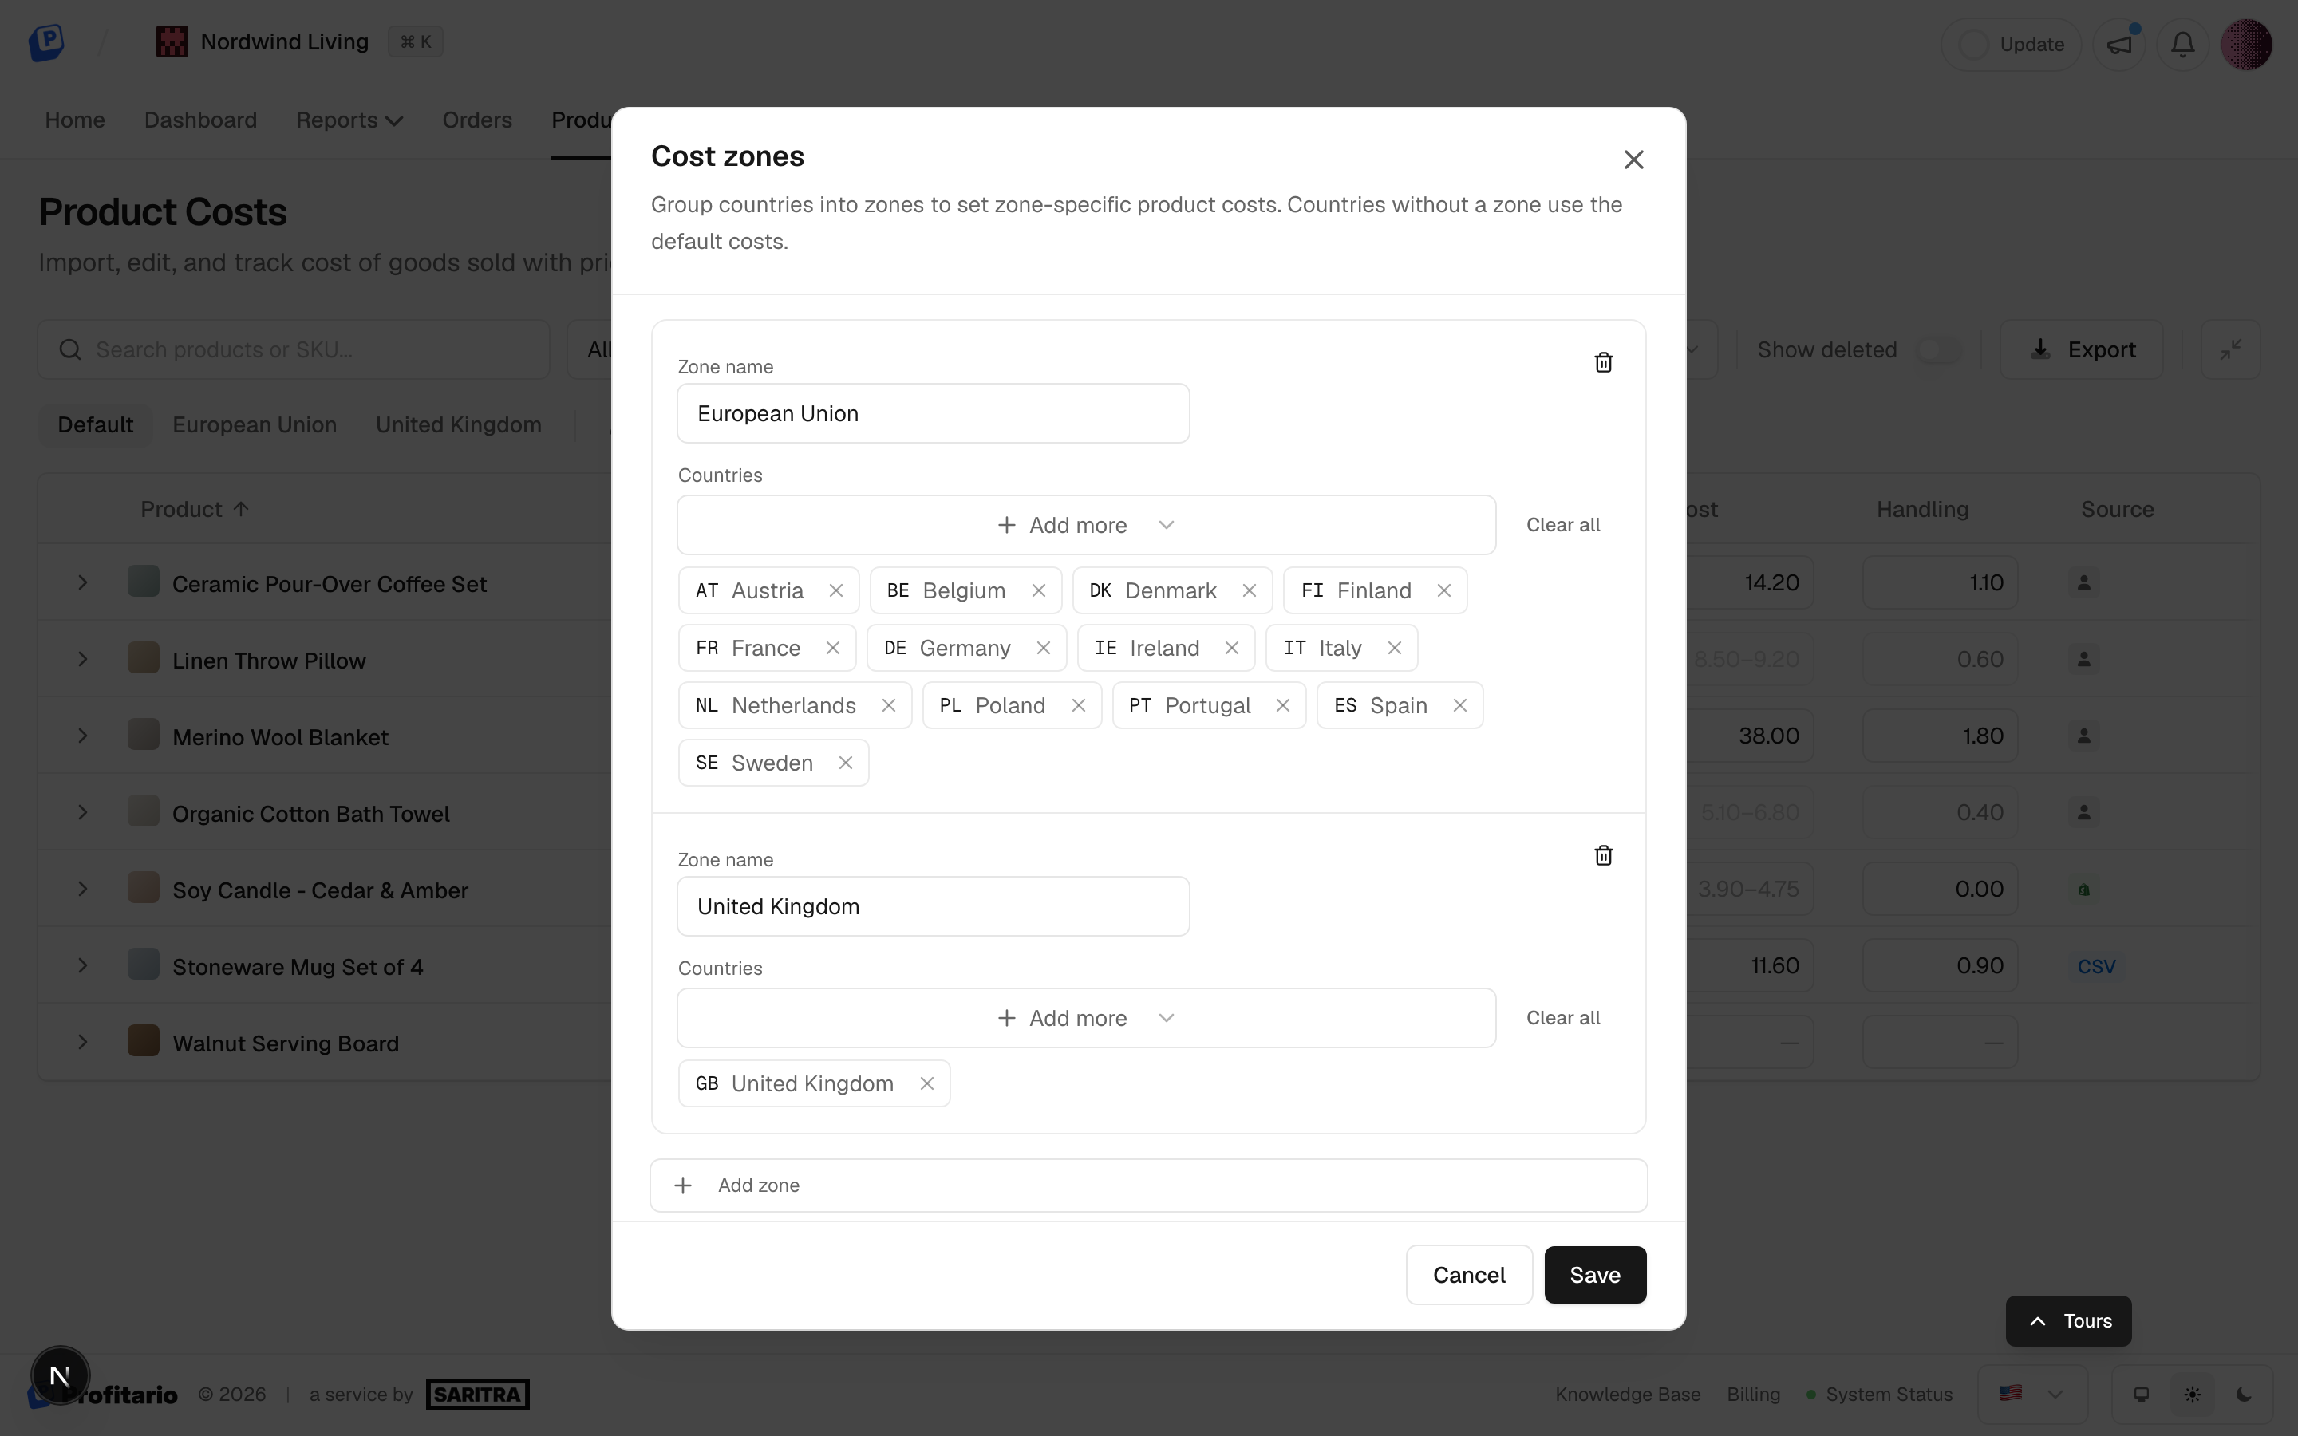The height and width of the screenshot is (1436, 2298).
Task: Add a new zone
Action: (1148, 1185)
